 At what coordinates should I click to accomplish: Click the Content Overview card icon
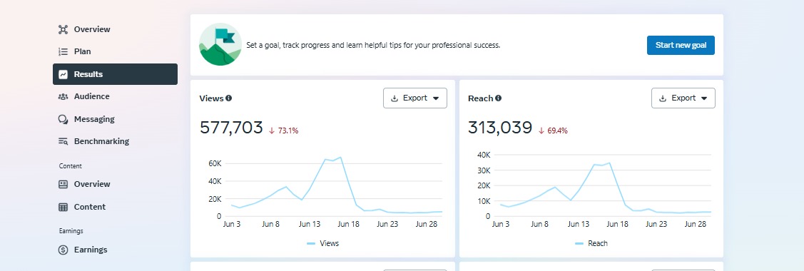63,185
